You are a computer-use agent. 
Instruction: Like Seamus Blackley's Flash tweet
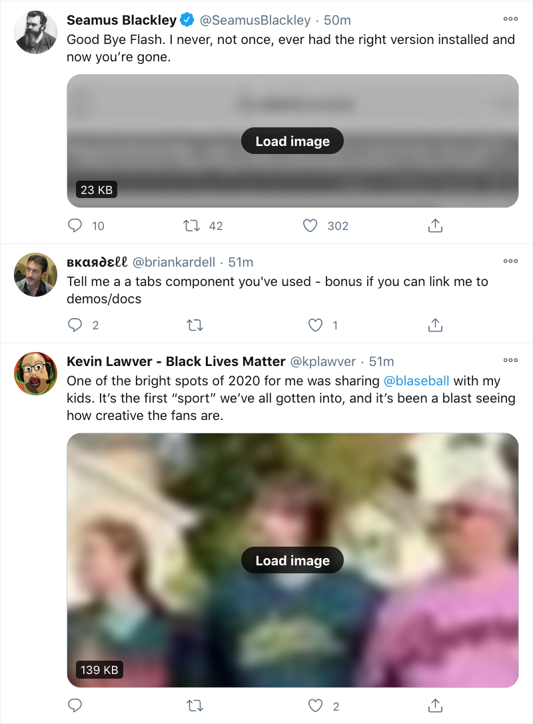click(310, 226)
